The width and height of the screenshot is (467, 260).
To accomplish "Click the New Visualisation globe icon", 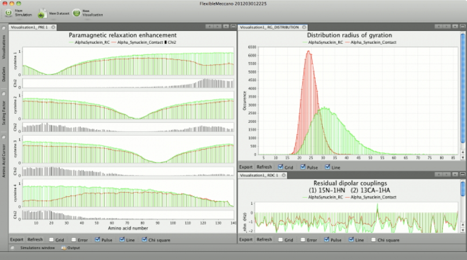I will coord(76,13).
